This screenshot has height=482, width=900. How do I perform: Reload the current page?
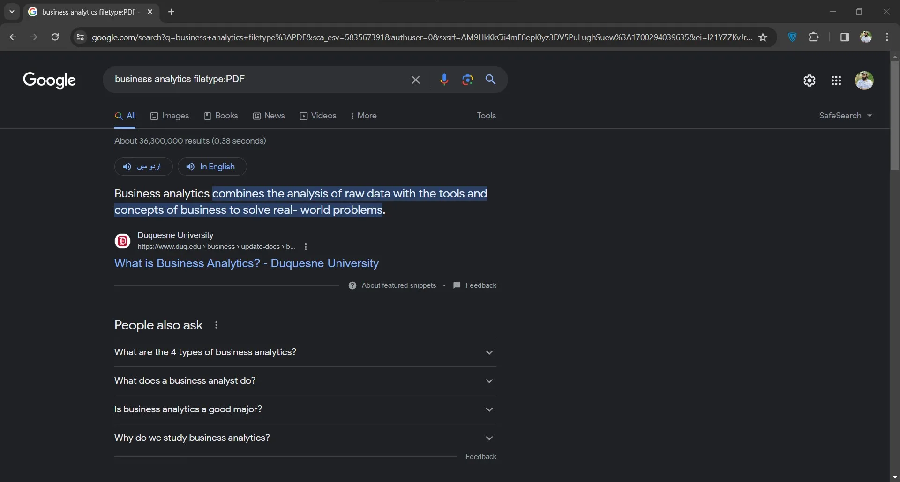point(55,37)
